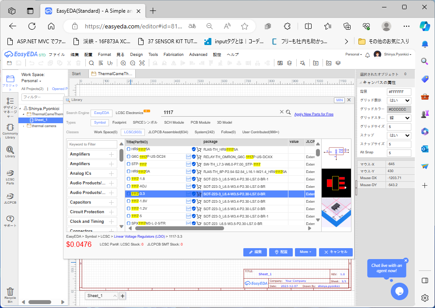The width and height of the screenshot is (435, 308).
Task: Open the Work Space Personal dropdown
Action: [x=32, y=81]
